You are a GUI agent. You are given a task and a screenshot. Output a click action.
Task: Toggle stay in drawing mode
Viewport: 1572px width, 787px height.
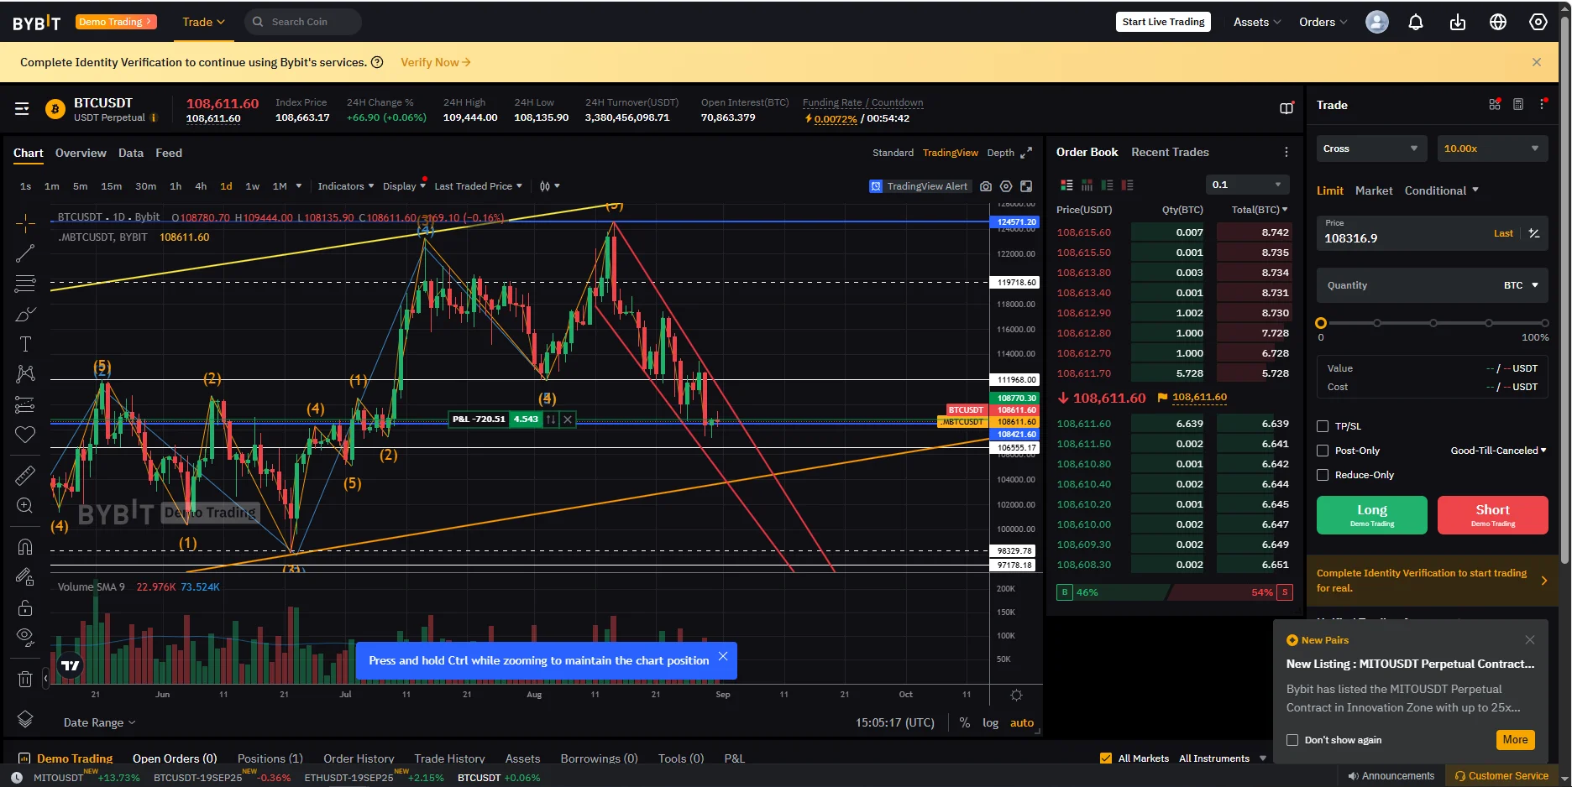click(25, 577)
